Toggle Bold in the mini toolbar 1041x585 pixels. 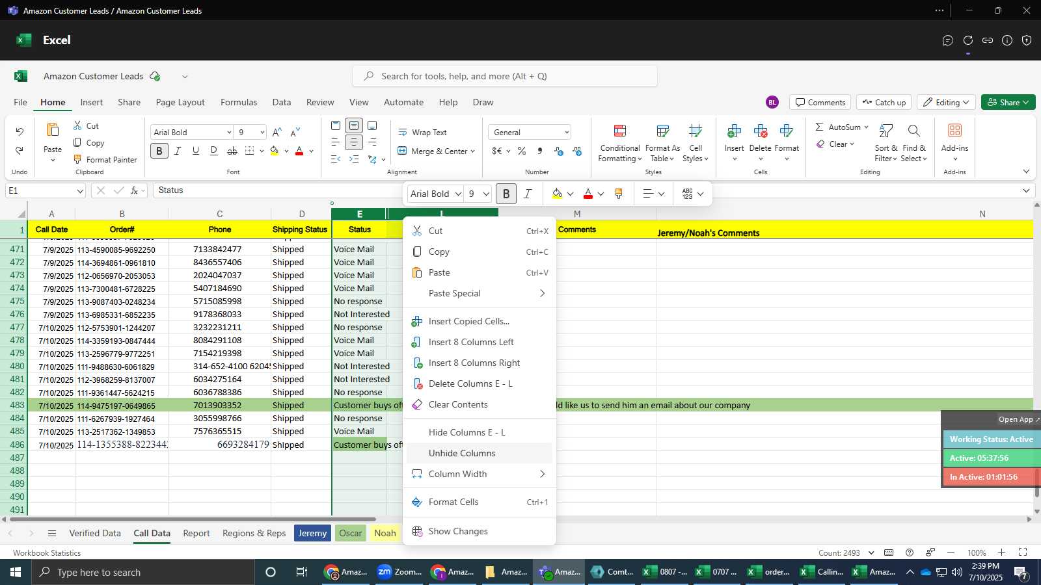[x=506, y=194]
